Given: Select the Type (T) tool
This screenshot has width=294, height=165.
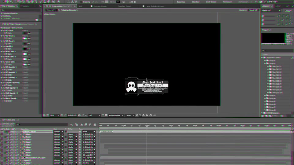Looking at the screenshot, I should click(x=36, y=2).
